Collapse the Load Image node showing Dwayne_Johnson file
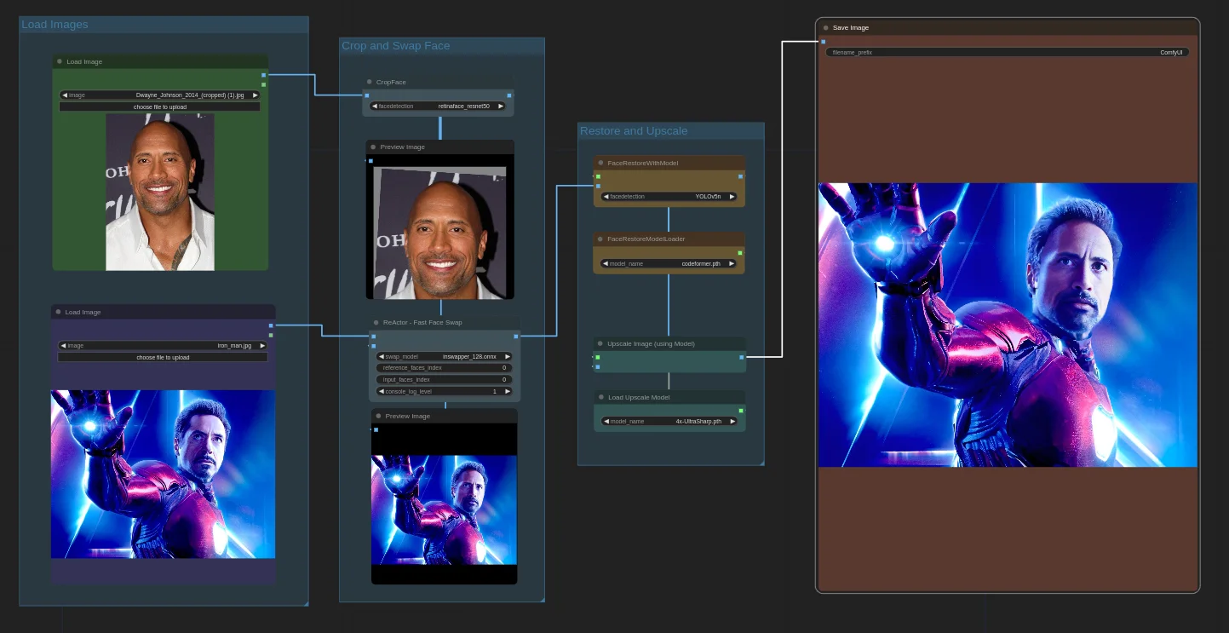The width and height of the screenshot is (1229, 633). [x=59, y=61]
